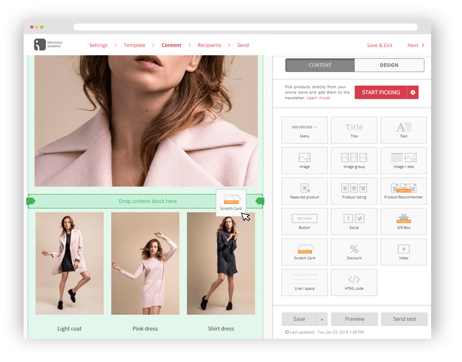Select the Image content block
Viewport: 462px width, 362px height.
304,160
